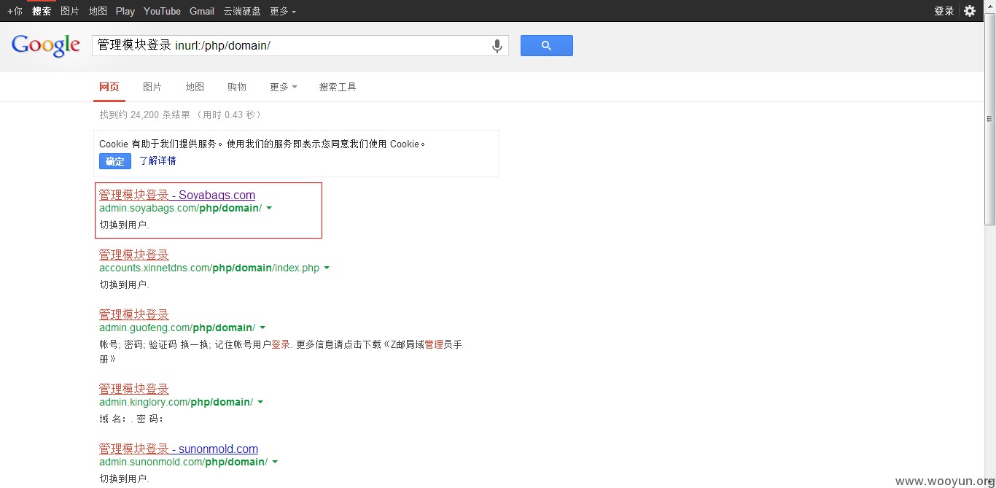This screenshot has width=996, height=488.
Task: Open result 管理模块登录 - sunonmold.com
Action: 179,449
